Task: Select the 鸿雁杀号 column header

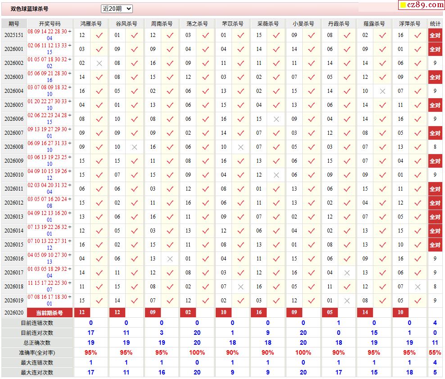Action: click(x=91, y=23)
